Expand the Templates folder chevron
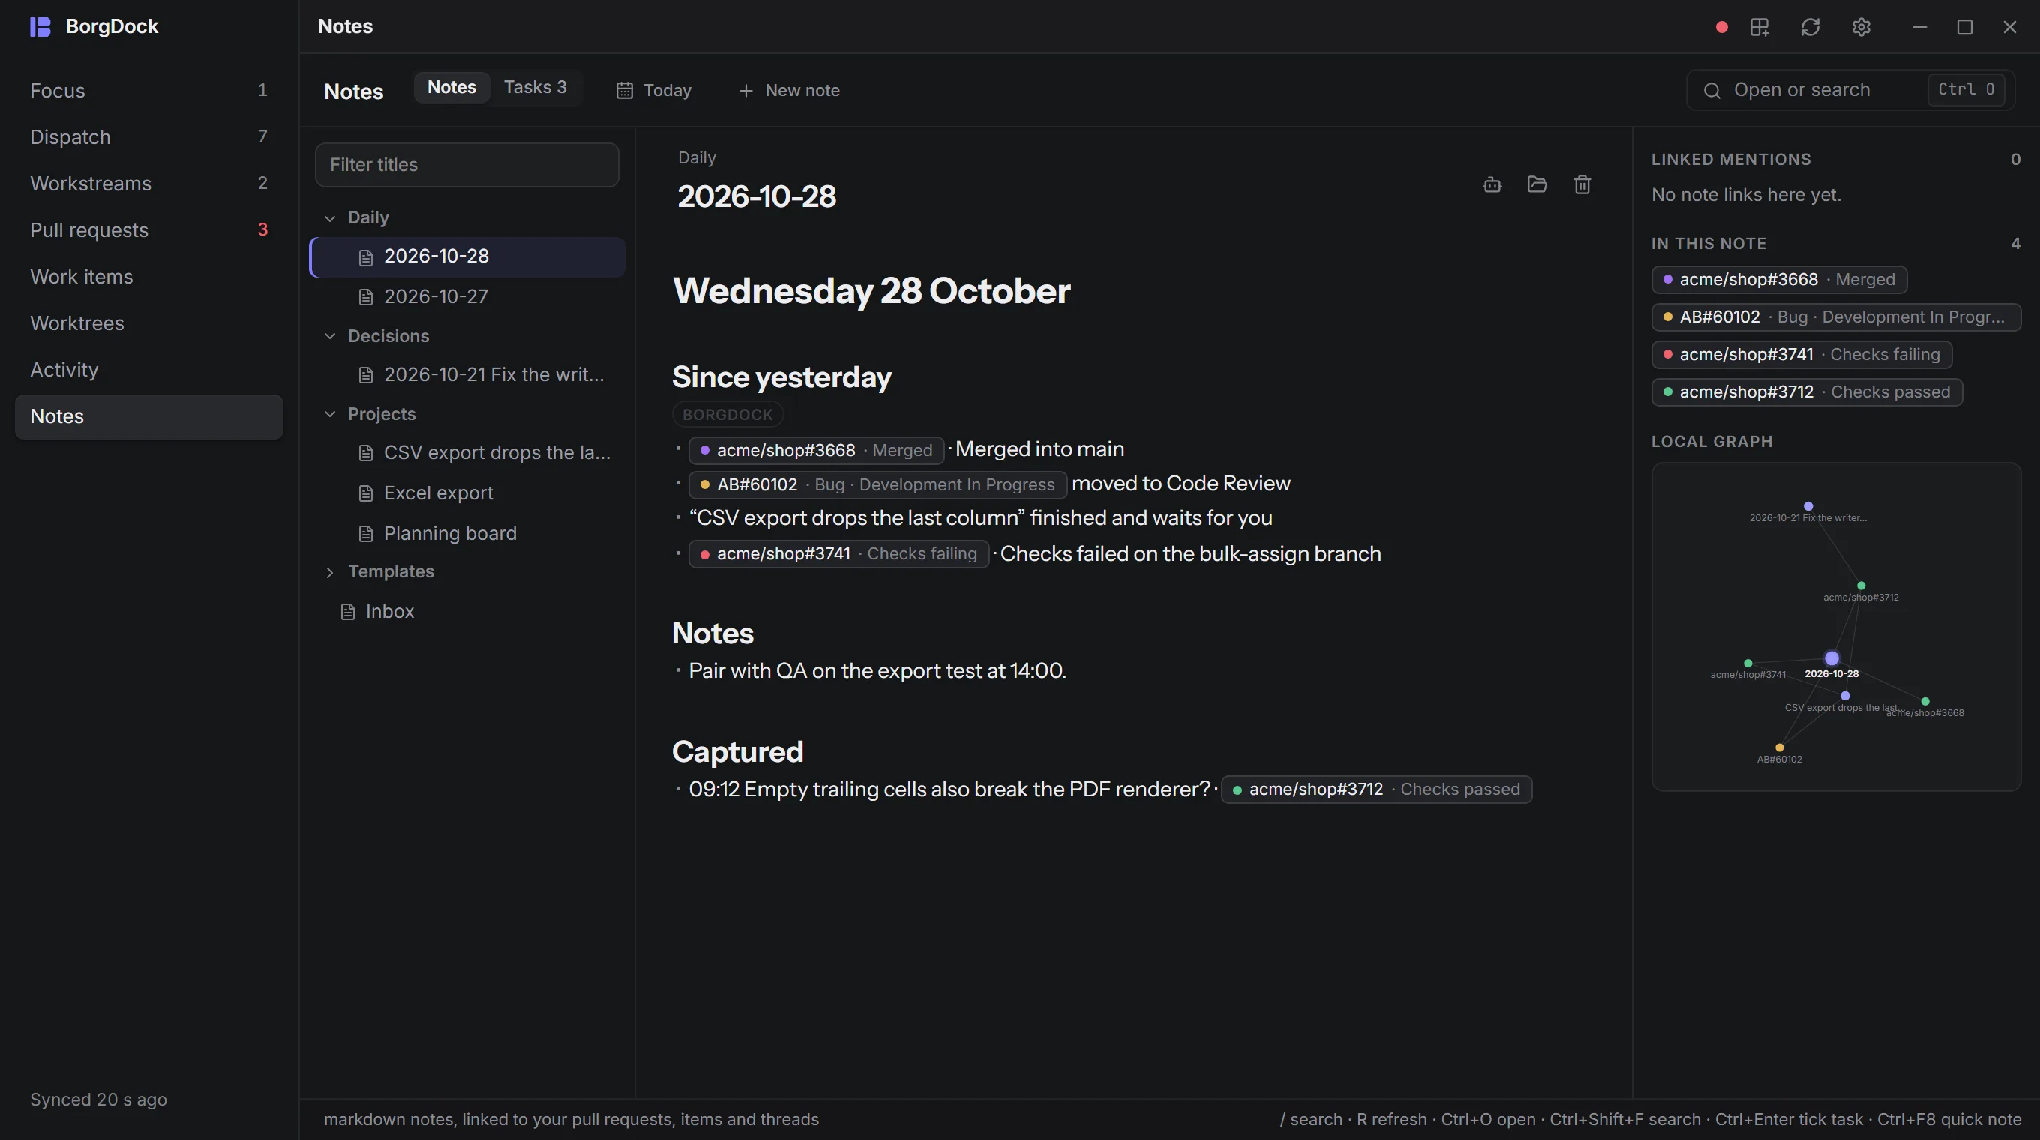The height and width of the screenshot is (1140, 2040). click(330, 572)
